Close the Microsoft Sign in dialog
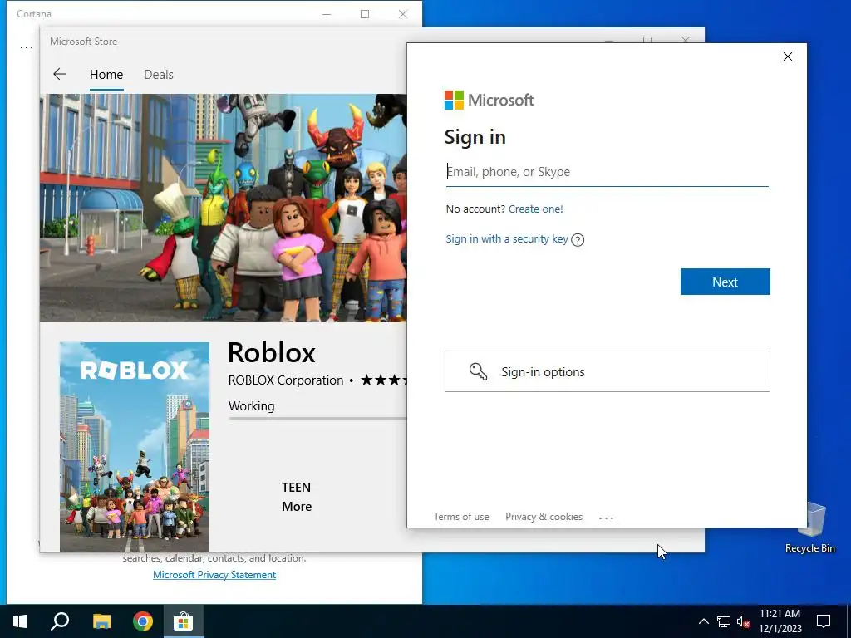This screenshot has width=851, height=638. [x=788, y=56]
